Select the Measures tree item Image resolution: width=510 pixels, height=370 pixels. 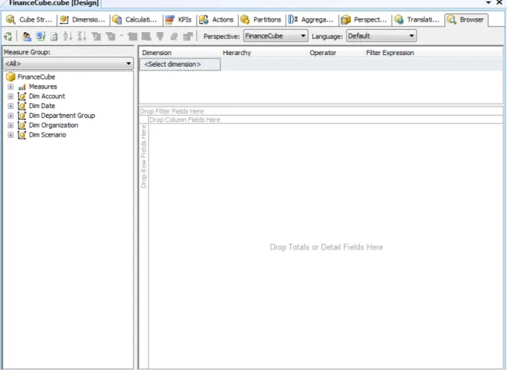pyautogui.click(x=43, y=87)
